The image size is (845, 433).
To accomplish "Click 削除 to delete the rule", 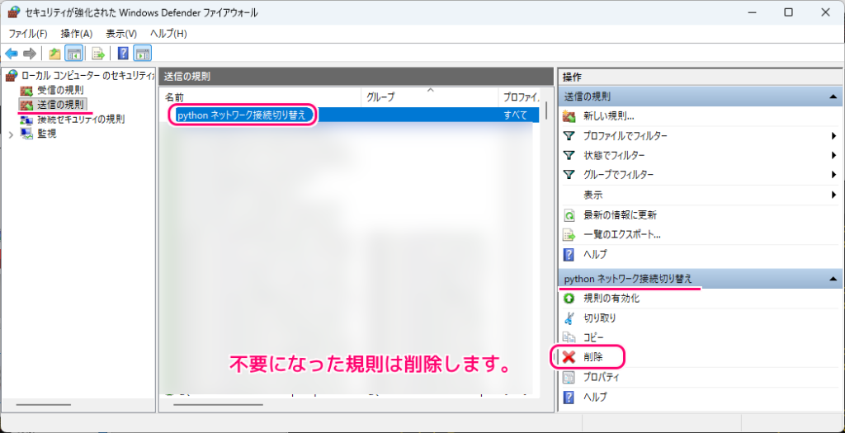I will (592, 357).
